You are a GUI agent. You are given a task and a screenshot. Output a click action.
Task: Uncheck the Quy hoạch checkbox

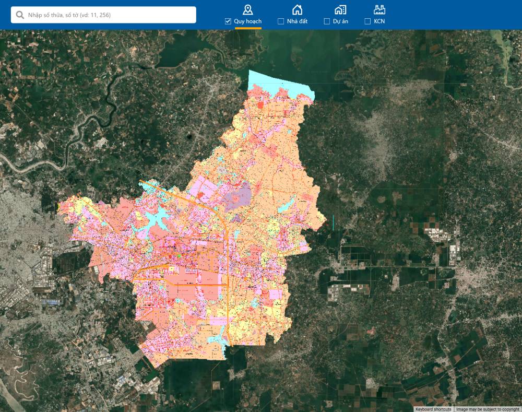tap(228, 21)
